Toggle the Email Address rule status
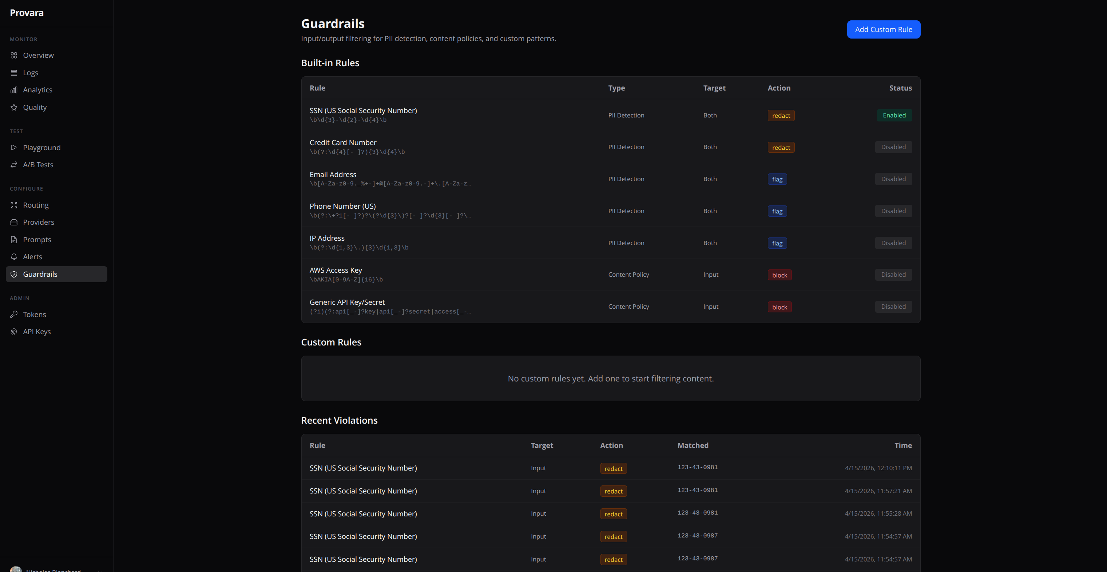Image resolution: width=1107 pixels, height=572 pixels. click(893, 179)
